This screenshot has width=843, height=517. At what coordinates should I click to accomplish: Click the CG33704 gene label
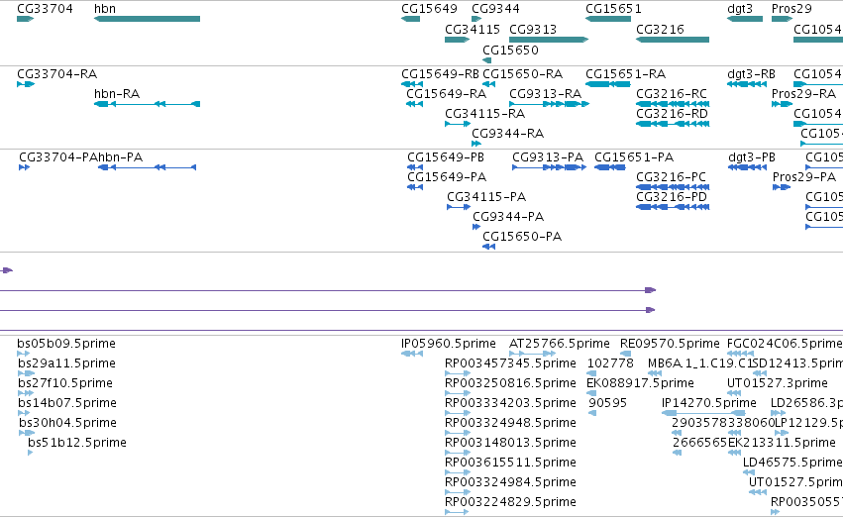pyautogui.click(x=46, y=9)
